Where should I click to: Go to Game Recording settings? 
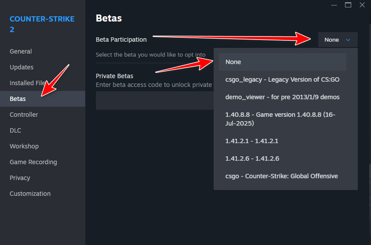pos(33,162)
